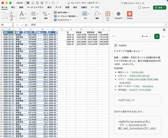Open 条件付き書式 conditional formatting menu
Image resolution: width=168 pixels, height=138 pixels.
pos(62,12)
